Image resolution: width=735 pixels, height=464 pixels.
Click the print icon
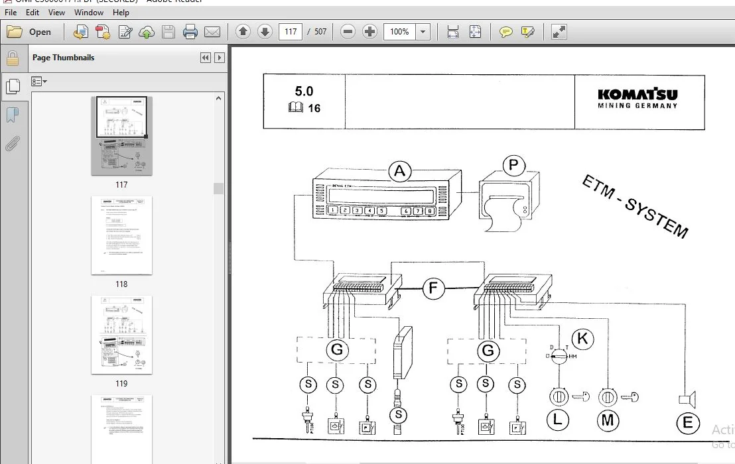190,32
